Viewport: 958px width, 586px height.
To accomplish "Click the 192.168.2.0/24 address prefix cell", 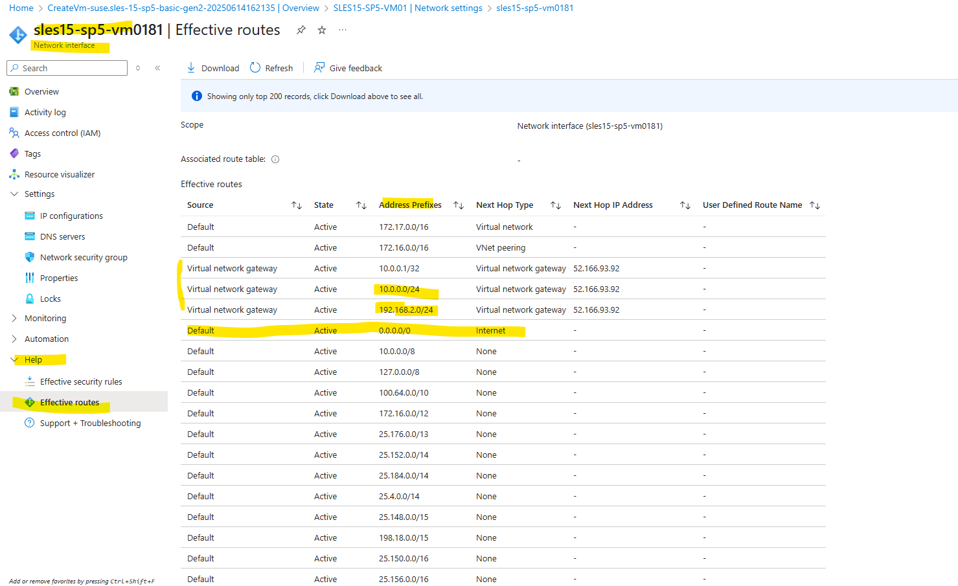I will click(x=406, y=310).
